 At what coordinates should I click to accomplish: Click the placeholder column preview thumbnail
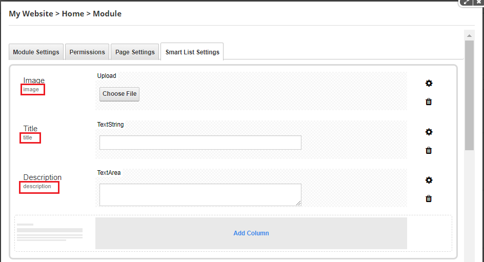[50, 233]
